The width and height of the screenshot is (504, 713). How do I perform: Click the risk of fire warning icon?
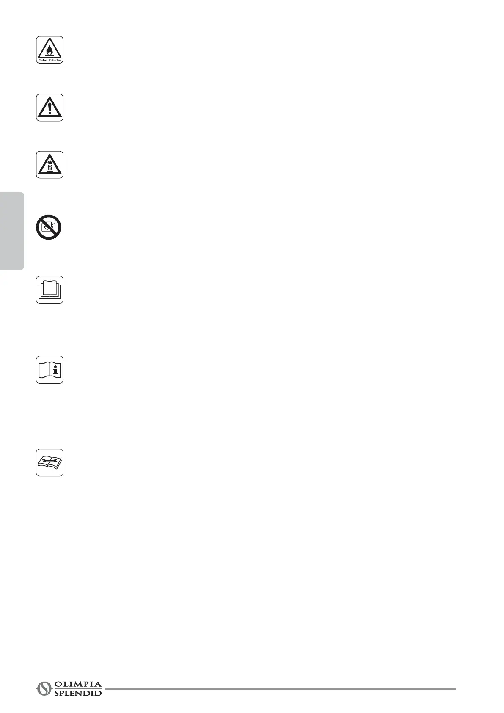(x=50, y=50)
